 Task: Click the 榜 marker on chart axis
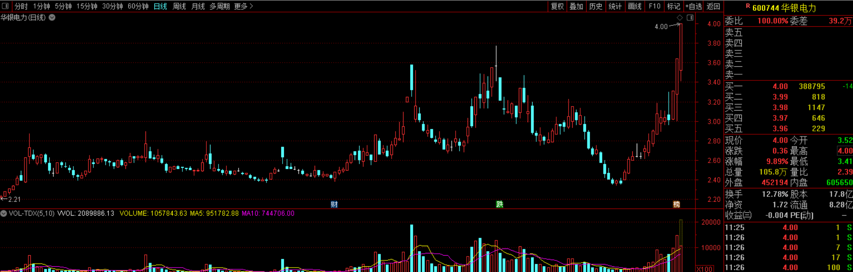click(x=676, y=204)
